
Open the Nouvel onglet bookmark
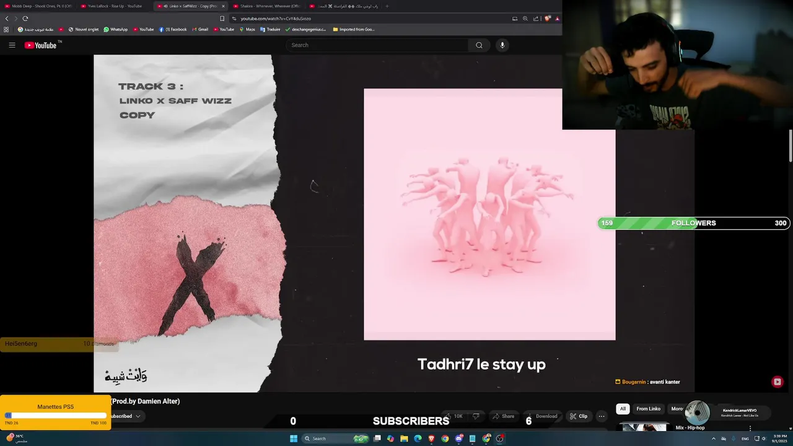point(84,29)
